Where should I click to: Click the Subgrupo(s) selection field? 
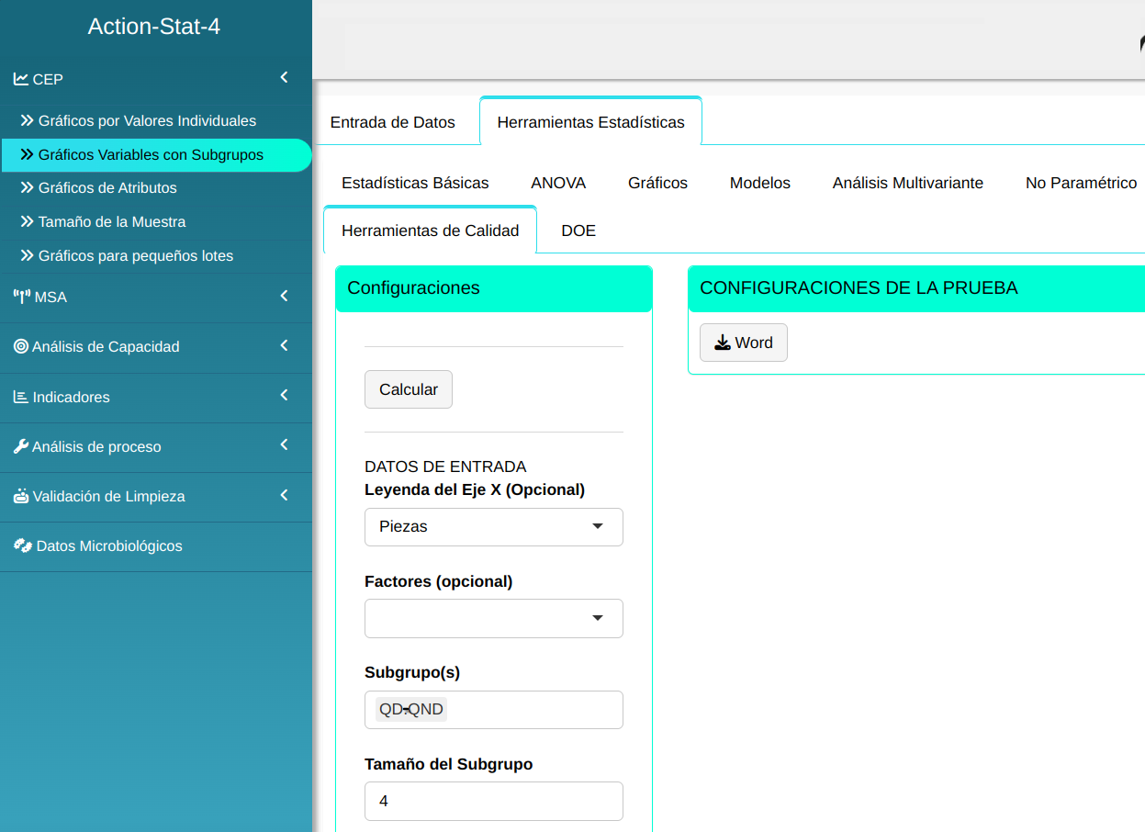pyautogui.click(x=531, y=710)
